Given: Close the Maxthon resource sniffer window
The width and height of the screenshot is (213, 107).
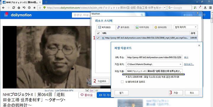Looking at the screenshot, I should [x=198, y=13].
